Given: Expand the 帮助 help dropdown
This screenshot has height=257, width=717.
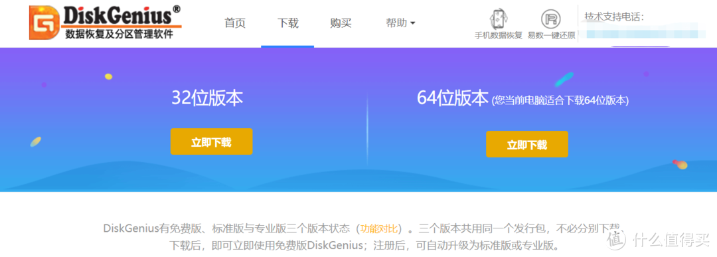Looking at the screenshot, I should [400, 23].
